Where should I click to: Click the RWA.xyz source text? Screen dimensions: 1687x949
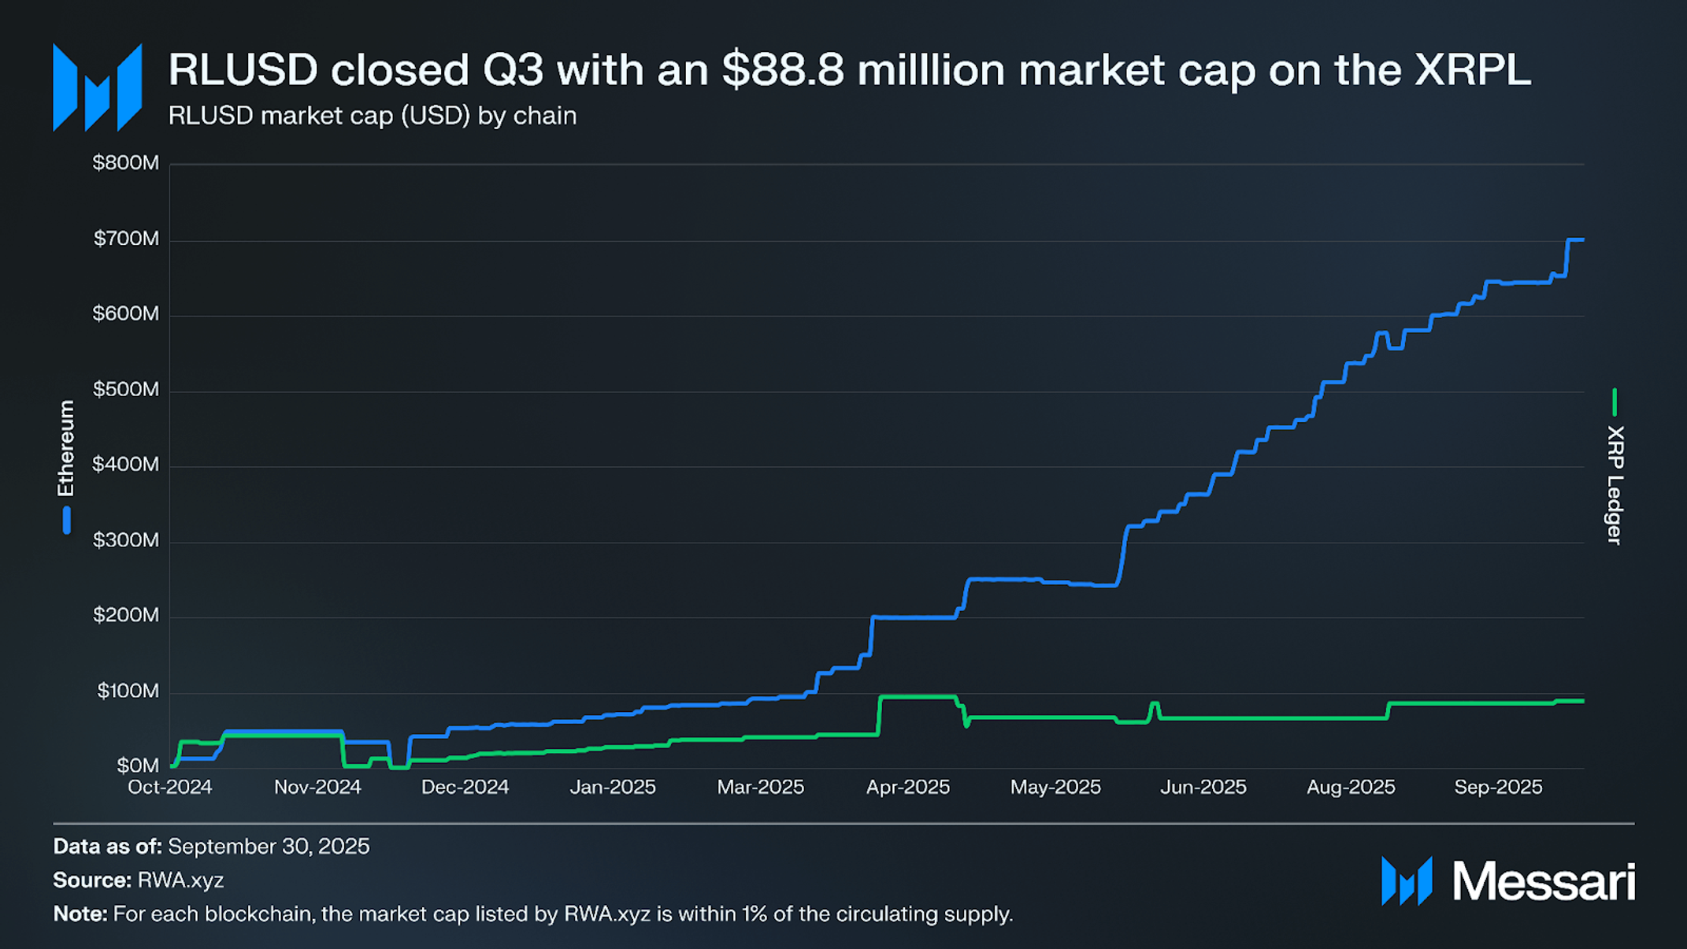click(180, 880)
